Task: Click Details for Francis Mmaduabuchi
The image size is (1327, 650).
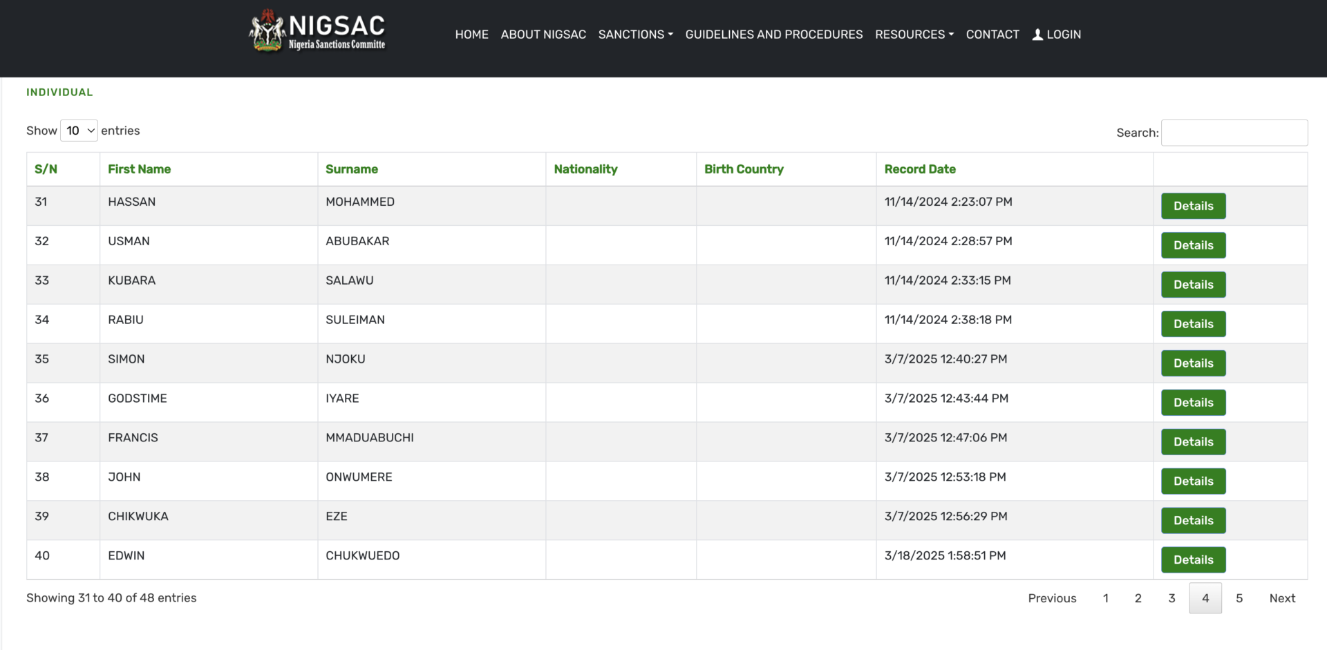Action: [1193, 442]
